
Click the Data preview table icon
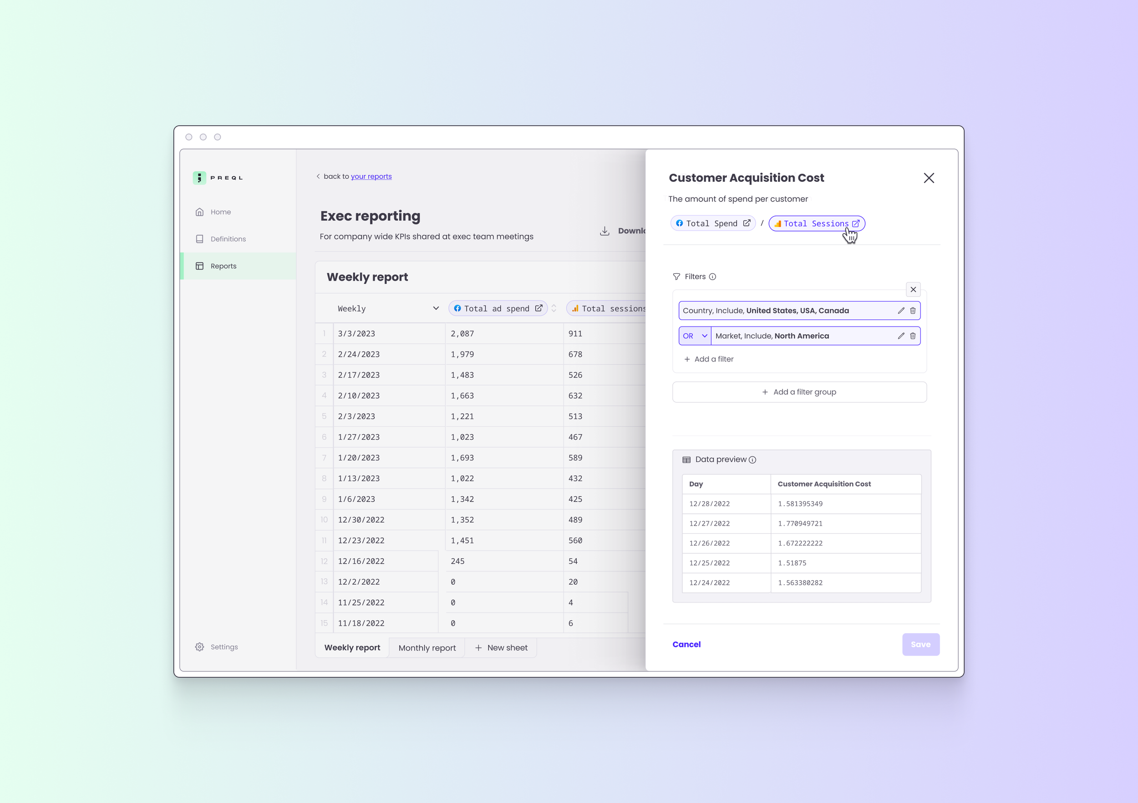[686, 460]
